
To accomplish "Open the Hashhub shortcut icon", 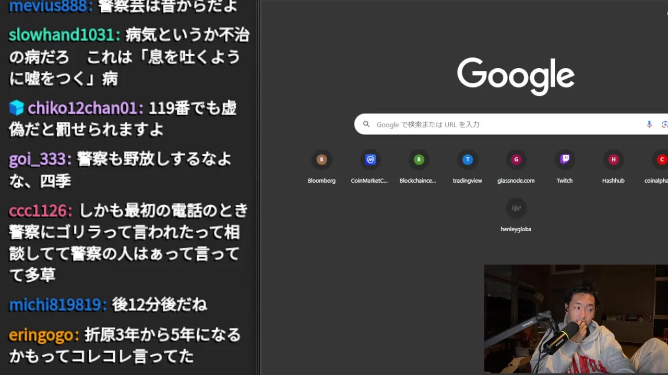I will 613,159.
